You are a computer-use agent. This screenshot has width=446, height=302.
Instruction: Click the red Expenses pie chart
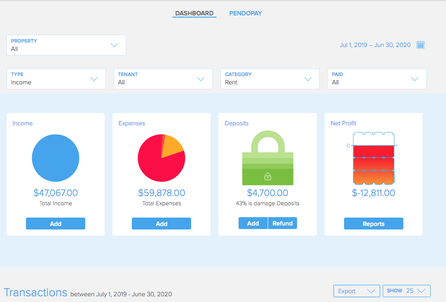(x=161, y=158)
